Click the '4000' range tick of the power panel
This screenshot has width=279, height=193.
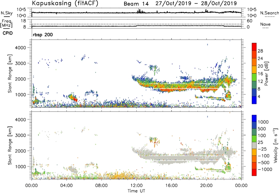pyautogui.click(x=21, y=48)
